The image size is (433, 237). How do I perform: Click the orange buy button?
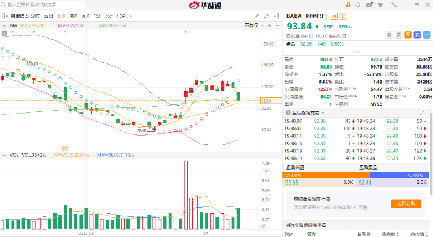tap(408, 35)
